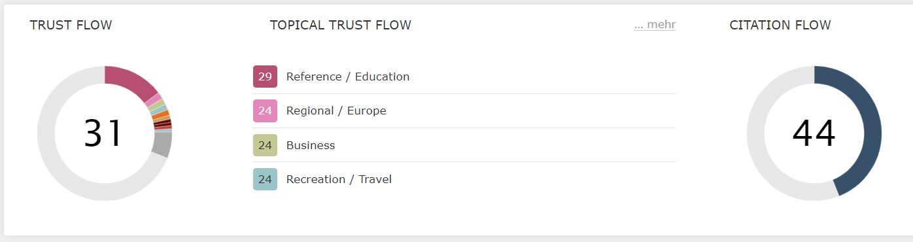913x242 pixels.
Task: Click the Trust Flow value 31
Action: pos(103,133)
